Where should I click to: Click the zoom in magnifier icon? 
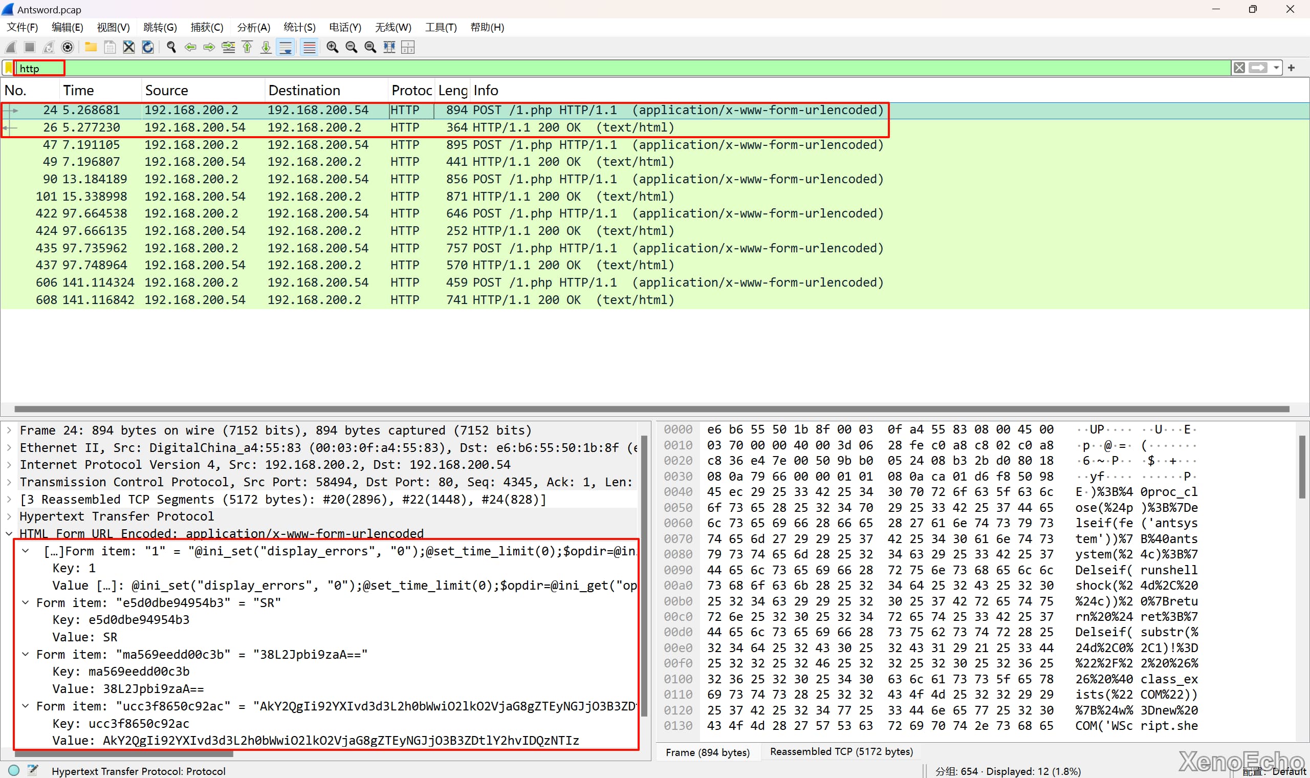tap(332, 47)
